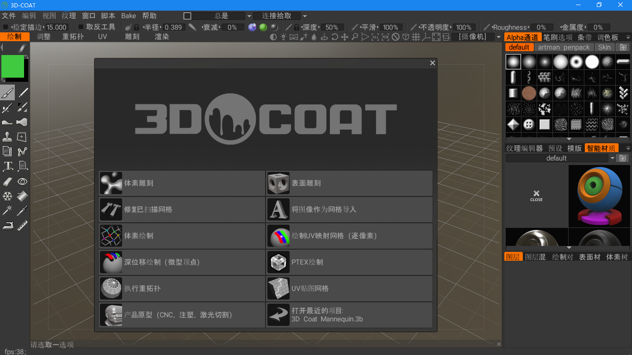
Task: Open the smart materials default folder dropdown
Action: pyautogui.click(x=613, y=158)
